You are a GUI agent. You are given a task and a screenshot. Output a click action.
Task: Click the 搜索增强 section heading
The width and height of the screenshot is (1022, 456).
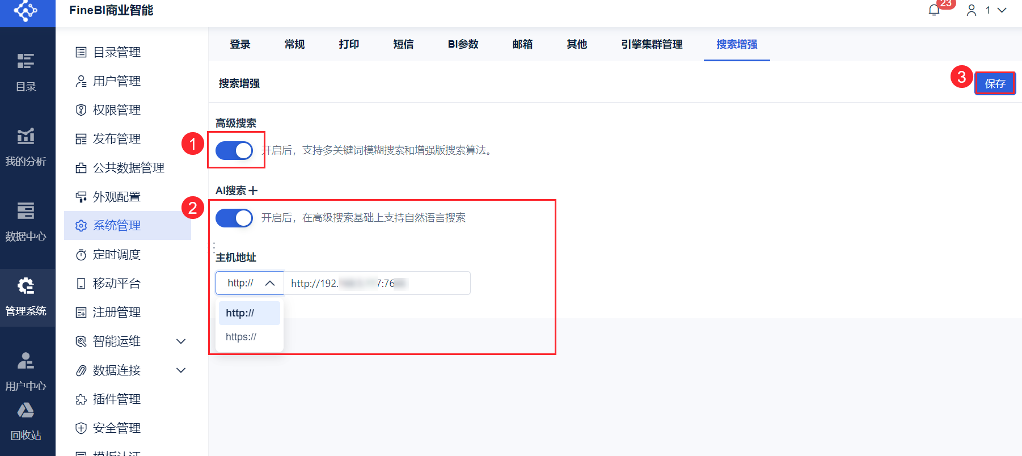(239, 83)
